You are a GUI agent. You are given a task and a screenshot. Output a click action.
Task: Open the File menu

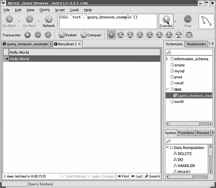[7, 10]
